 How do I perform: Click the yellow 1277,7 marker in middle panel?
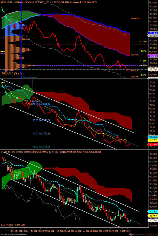(x=153, y=140)
